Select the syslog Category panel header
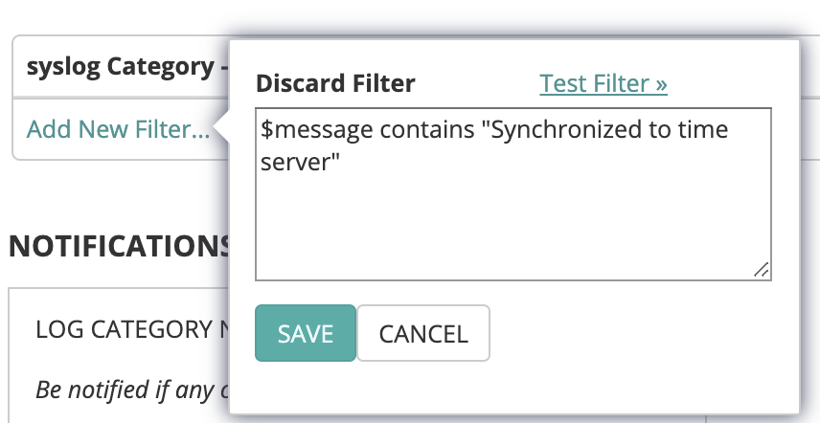This screenshot has height=423, width=820. 121,67
